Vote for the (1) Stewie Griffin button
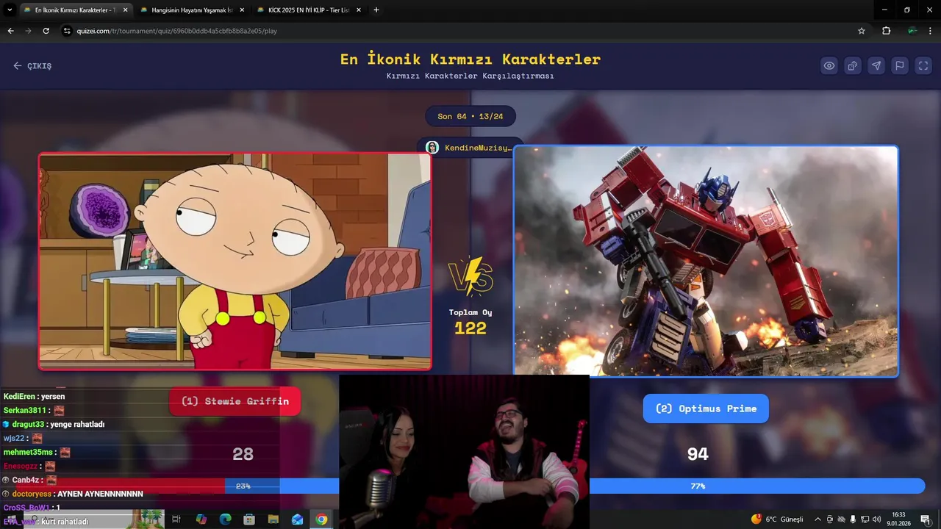 tap(235, 401)
